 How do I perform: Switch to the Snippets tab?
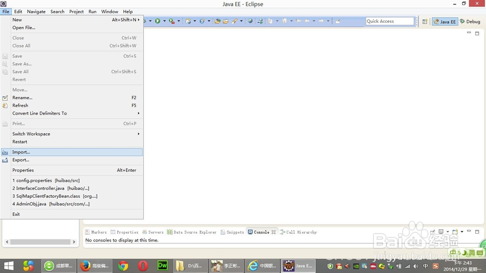coord(232,232)
